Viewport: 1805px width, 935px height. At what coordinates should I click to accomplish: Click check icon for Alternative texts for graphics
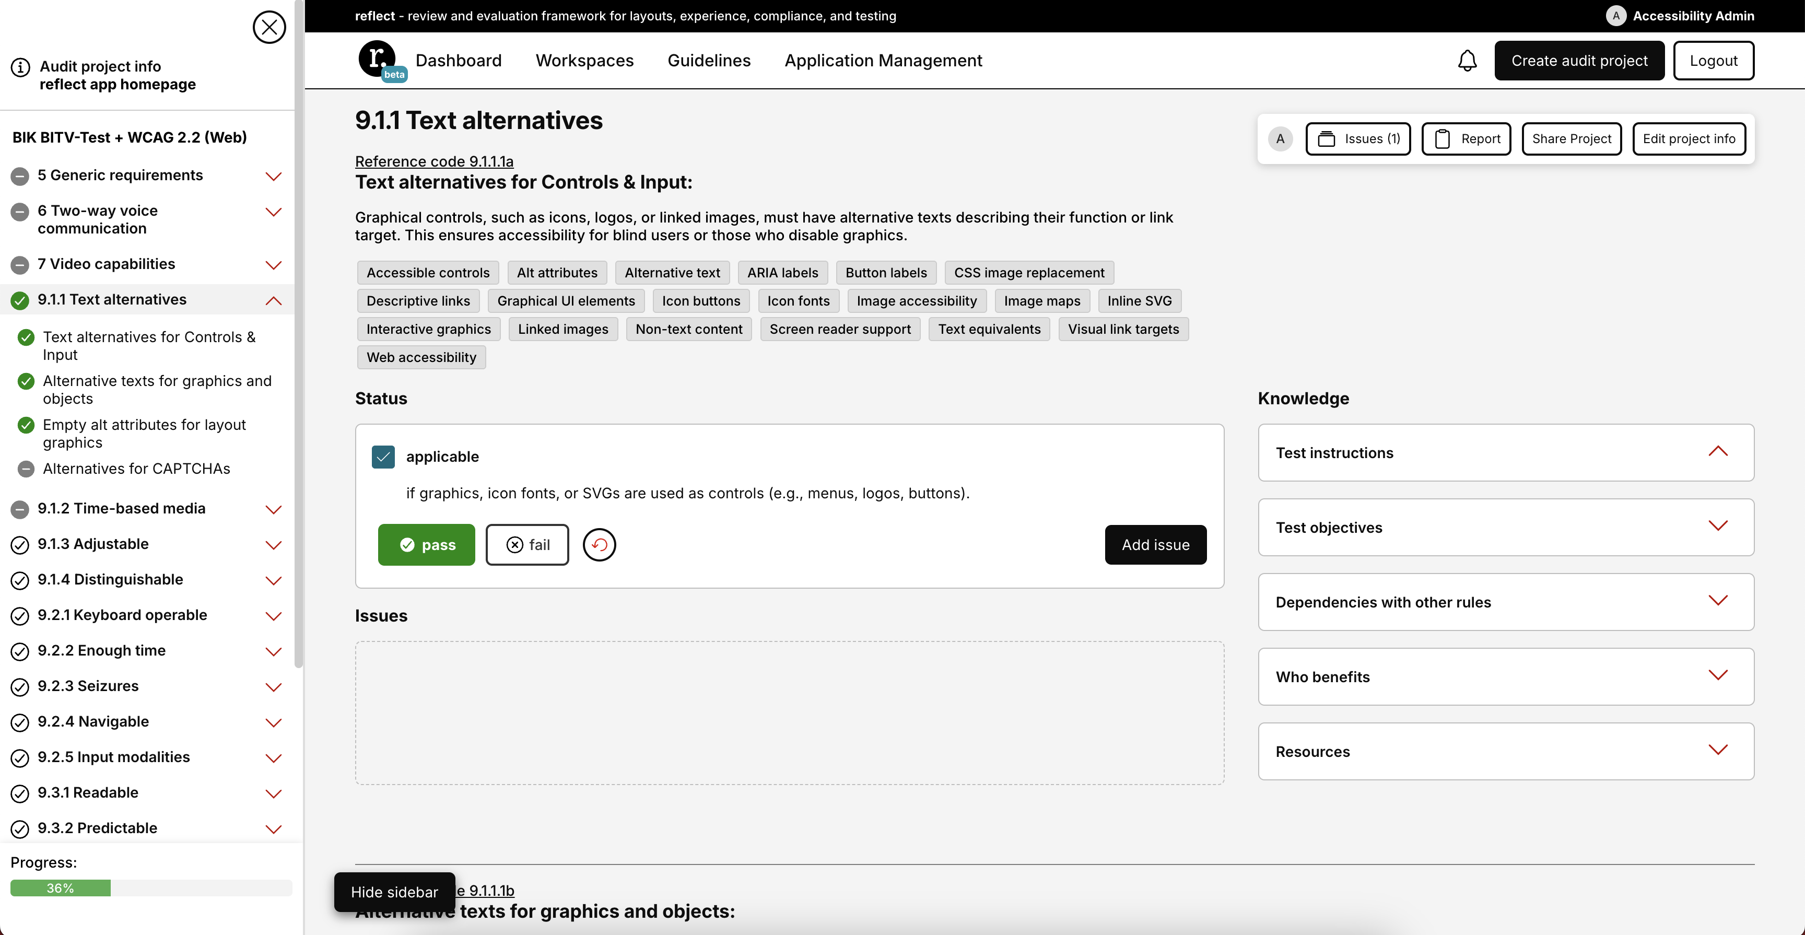click(x=26, y=381)
